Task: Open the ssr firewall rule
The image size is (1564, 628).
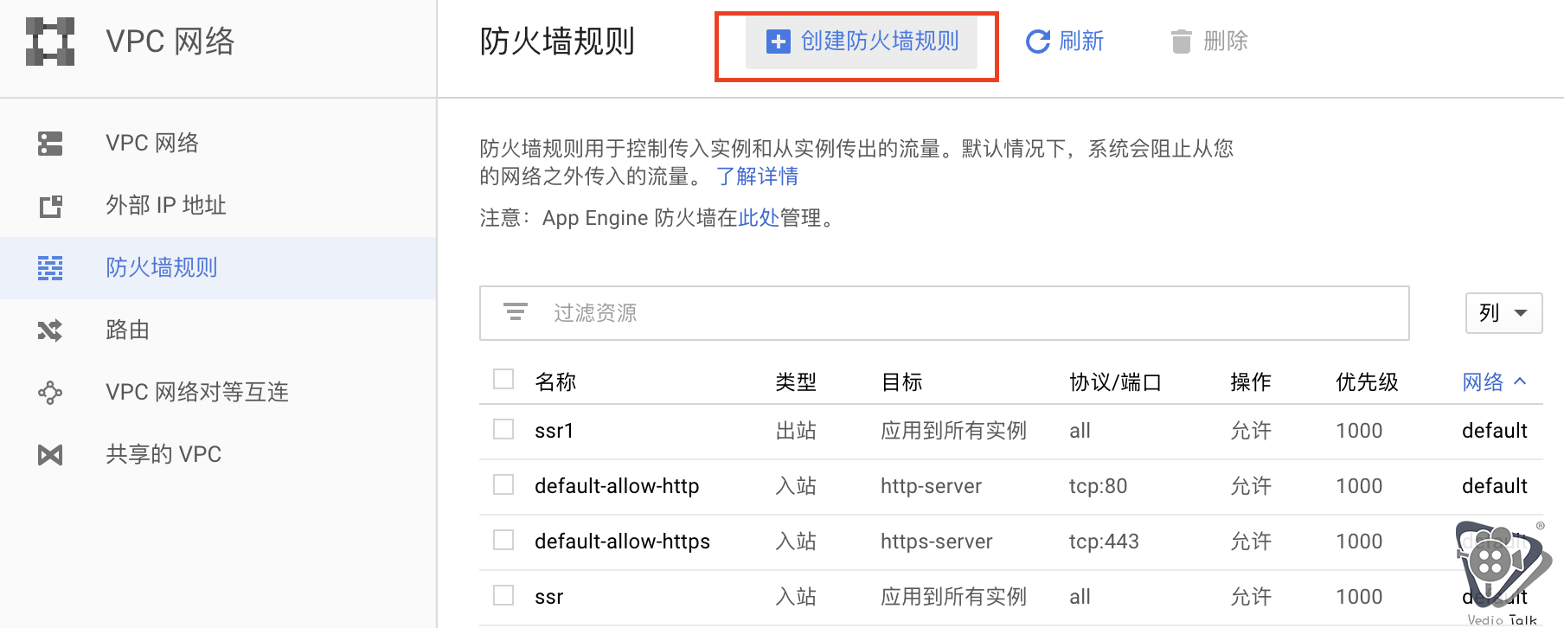Action: 549,596
